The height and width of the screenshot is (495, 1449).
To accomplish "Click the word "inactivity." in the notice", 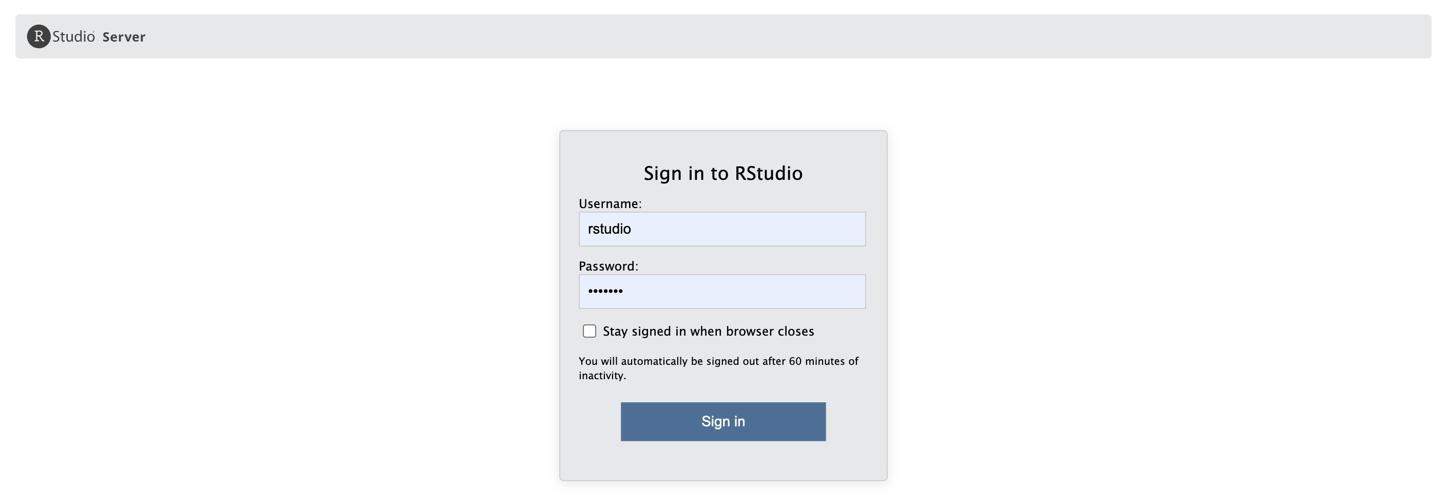I will point(602,375).
